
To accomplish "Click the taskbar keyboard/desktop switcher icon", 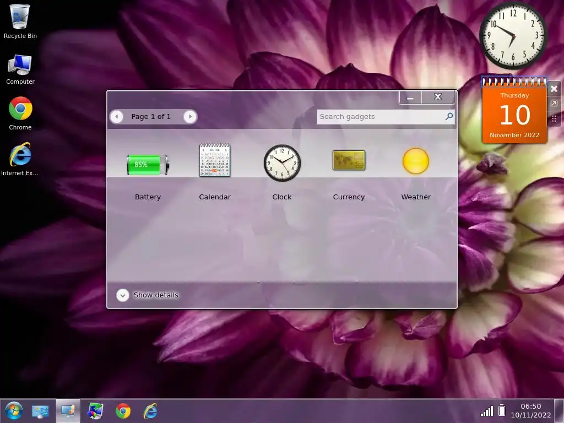I will (40, 411).
